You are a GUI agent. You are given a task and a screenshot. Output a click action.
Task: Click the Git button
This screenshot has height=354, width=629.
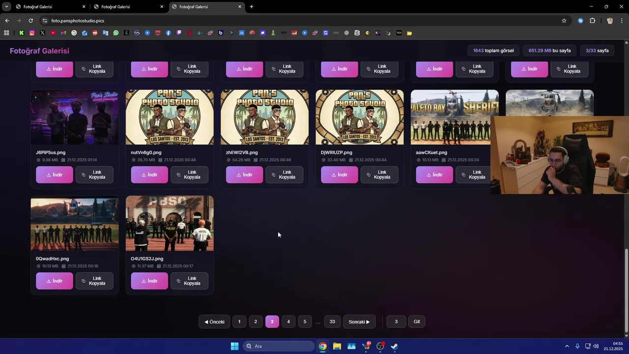[417, 322]
